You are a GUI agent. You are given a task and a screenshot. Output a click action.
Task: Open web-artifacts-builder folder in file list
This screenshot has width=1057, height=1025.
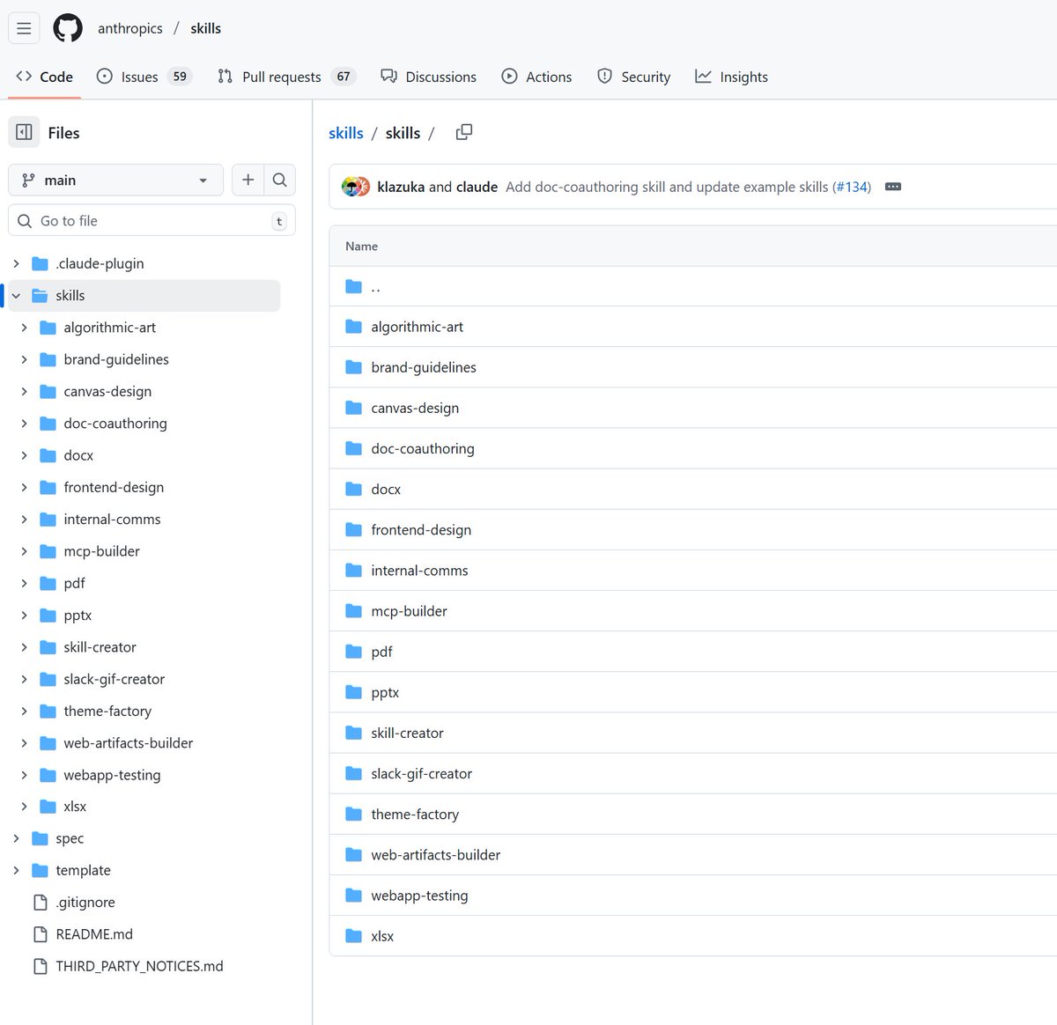pyautogui.click(x=436, y=855)
